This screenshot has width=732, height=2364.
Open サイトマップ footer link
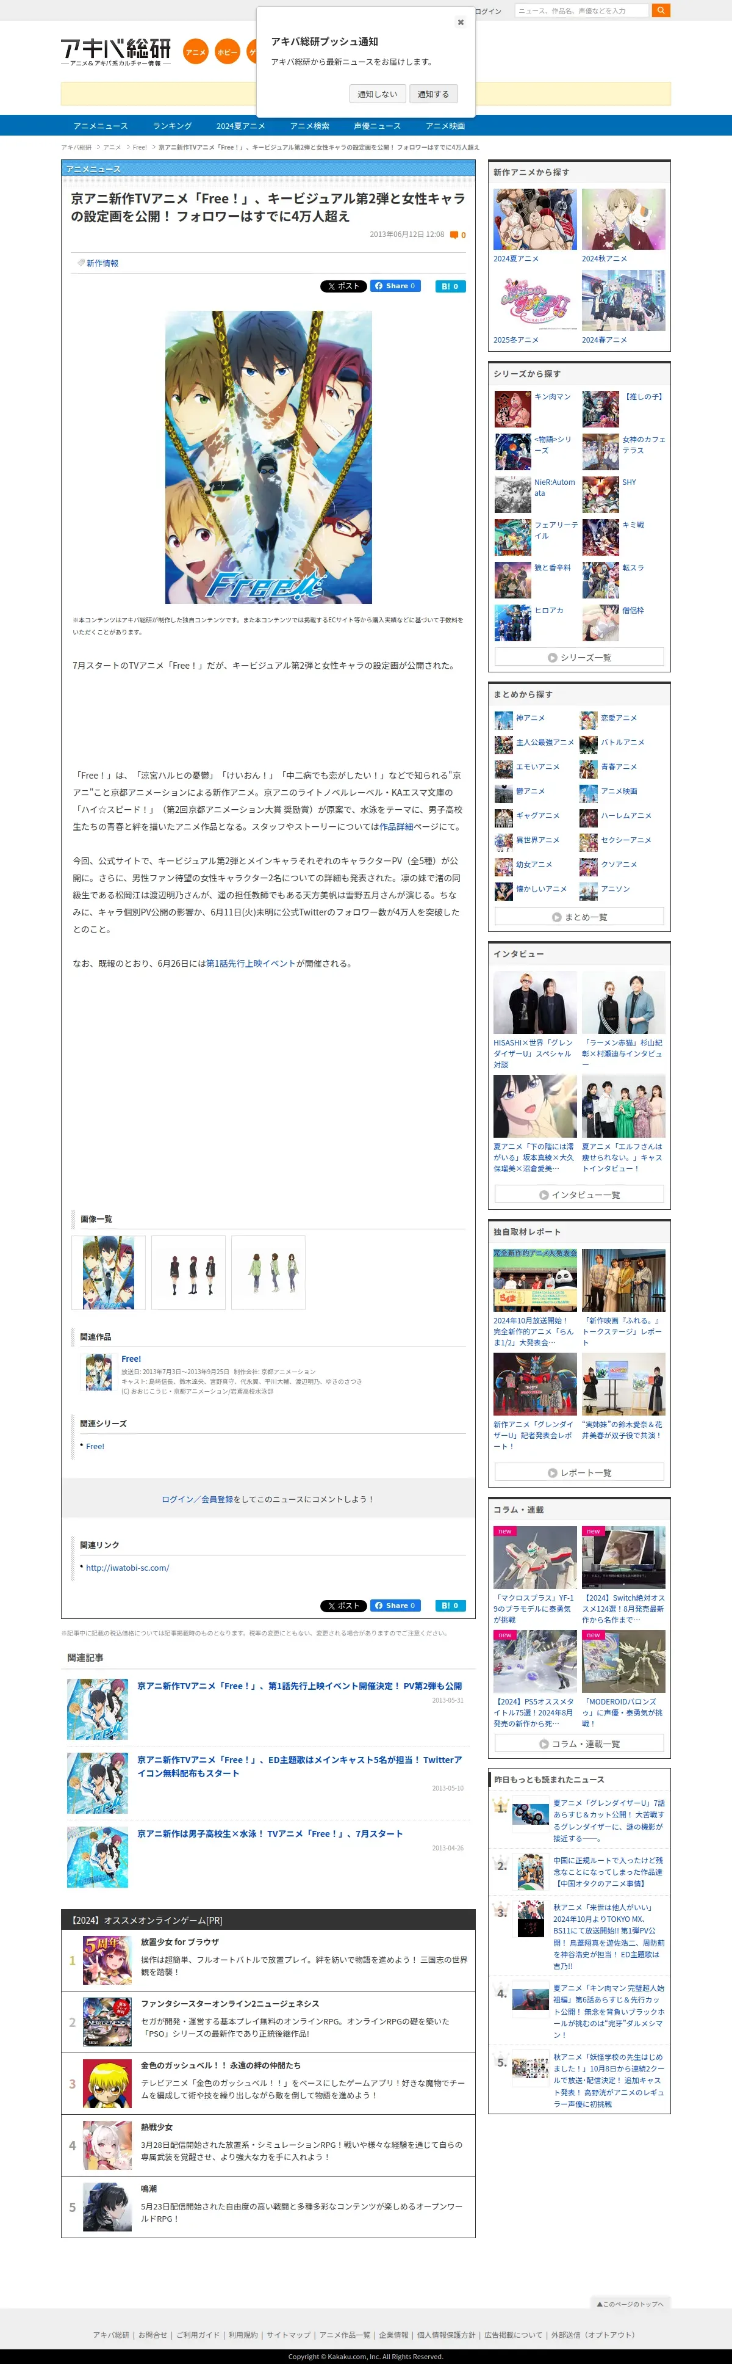[289, 2335]
